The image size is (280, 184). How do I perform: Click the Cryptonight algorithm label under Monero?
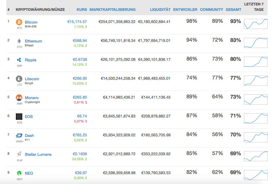[32, 102]
